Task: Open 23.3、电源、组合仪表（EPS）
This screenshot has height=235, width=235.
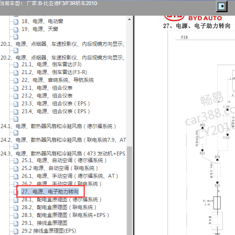Action: 56,103
